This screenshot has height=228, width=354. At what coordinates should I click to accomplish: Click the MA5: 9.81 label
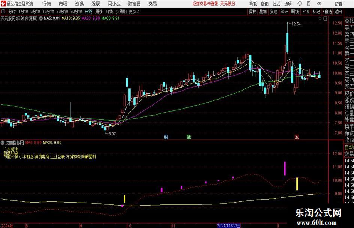pyautogui.click(x=52, y=18)
